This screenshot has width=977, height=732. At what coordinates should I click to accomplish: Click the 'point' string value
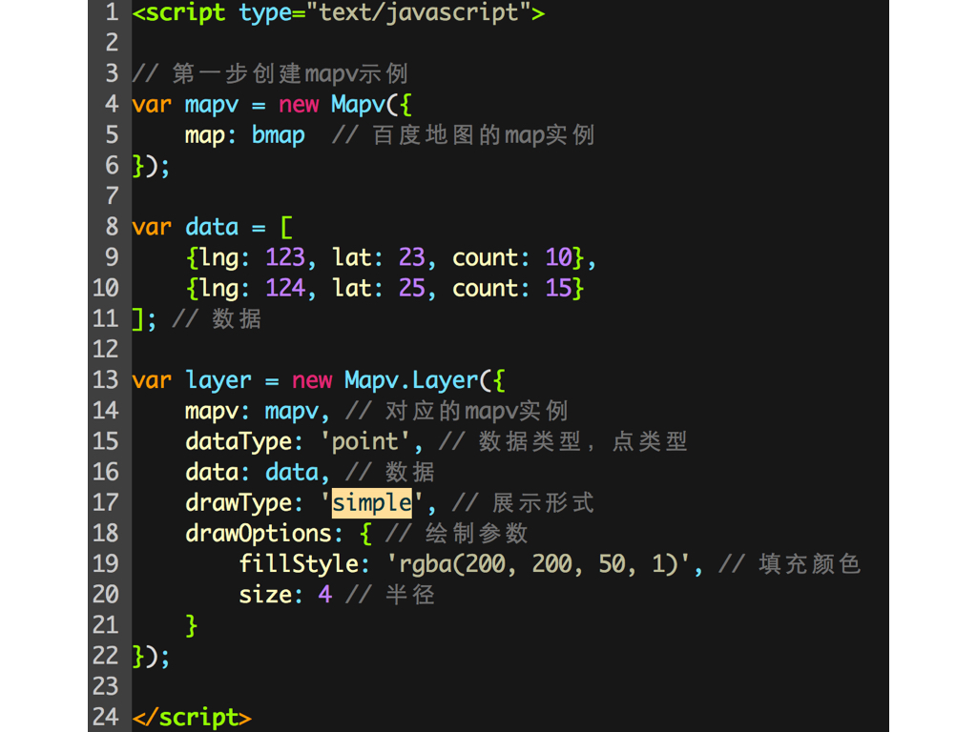pyautogui.click(x=365, y=441)
